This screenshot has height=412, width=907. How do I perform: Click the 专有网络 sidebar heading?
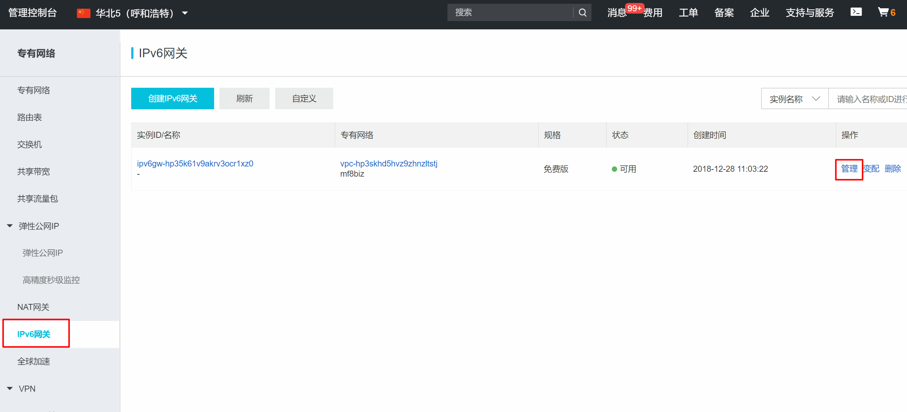coord(36,53)
